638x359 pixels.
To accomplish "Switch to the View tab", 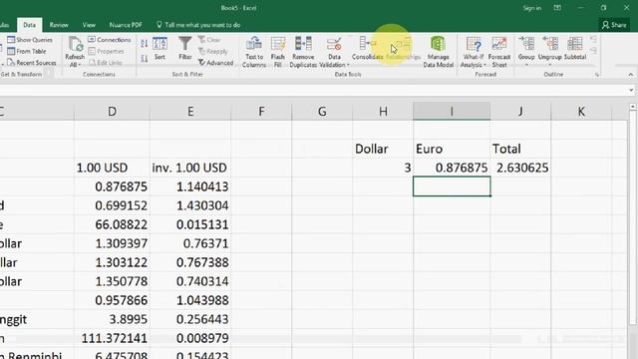I will 89,25.
